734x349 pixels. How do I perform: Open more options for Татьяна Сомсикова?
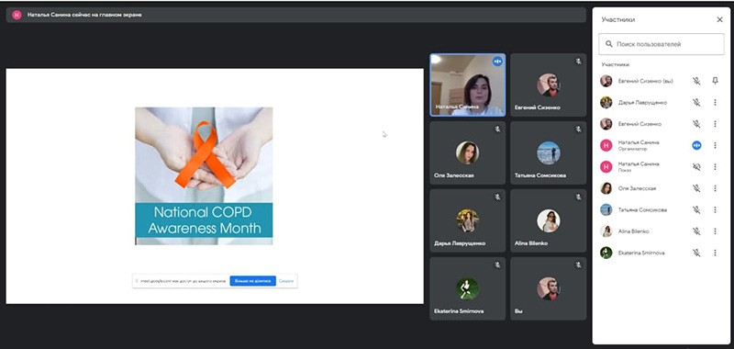click(715, 210)
